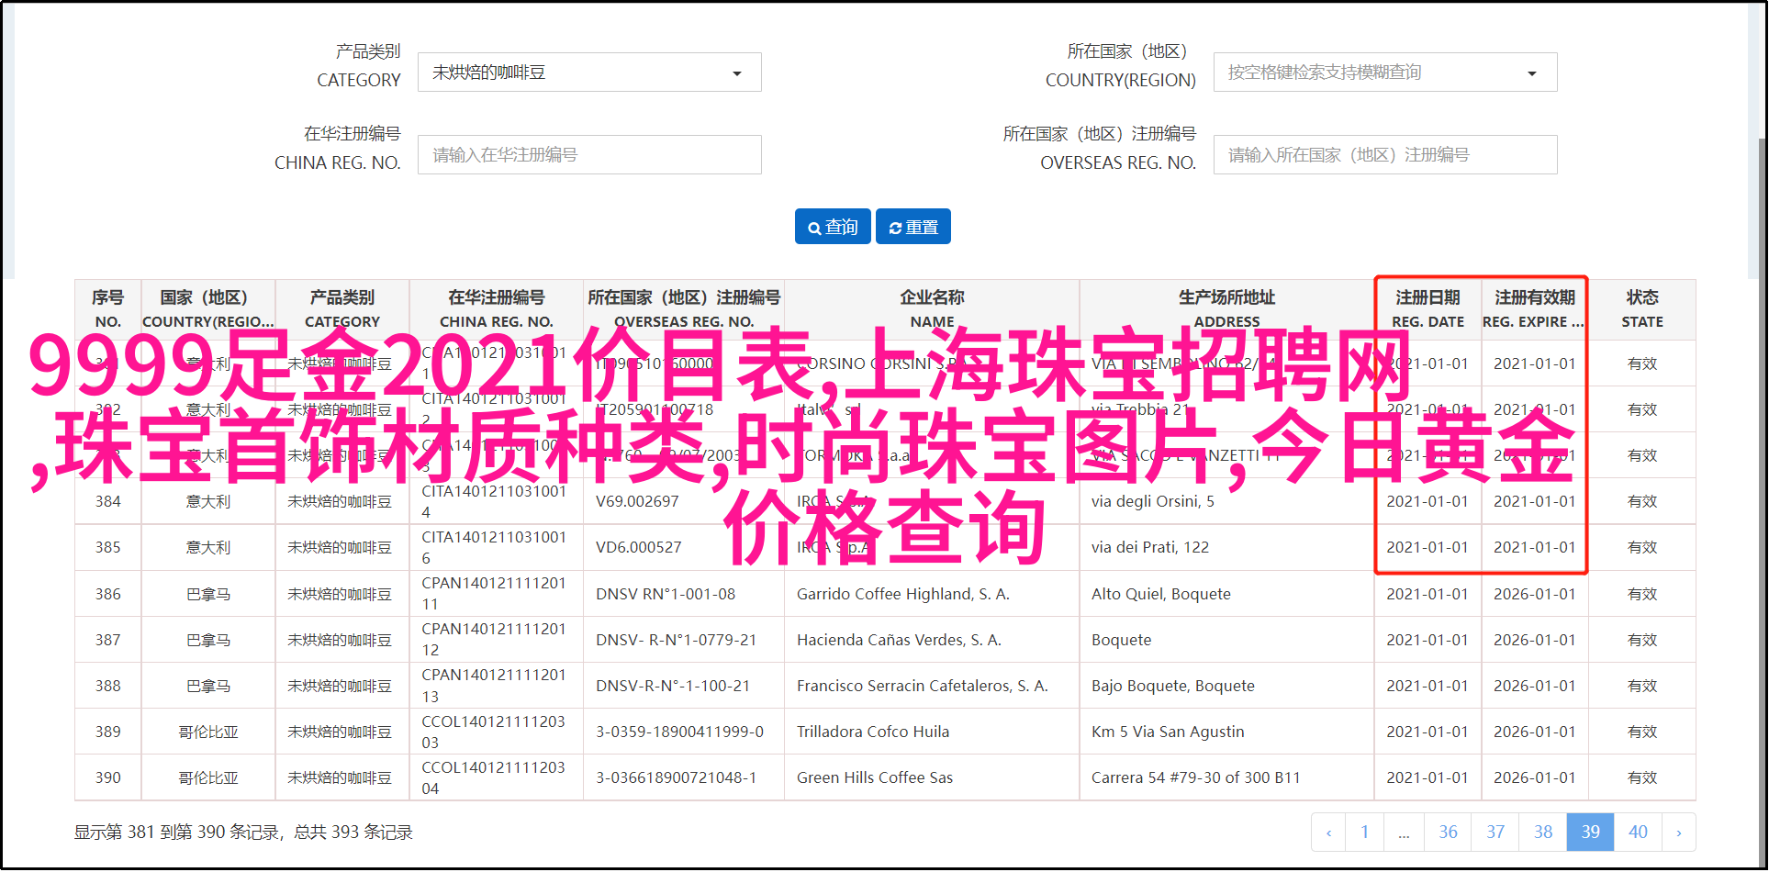
Task: Click the 序号 NO. column header
Action: click(x=107, y=309)
